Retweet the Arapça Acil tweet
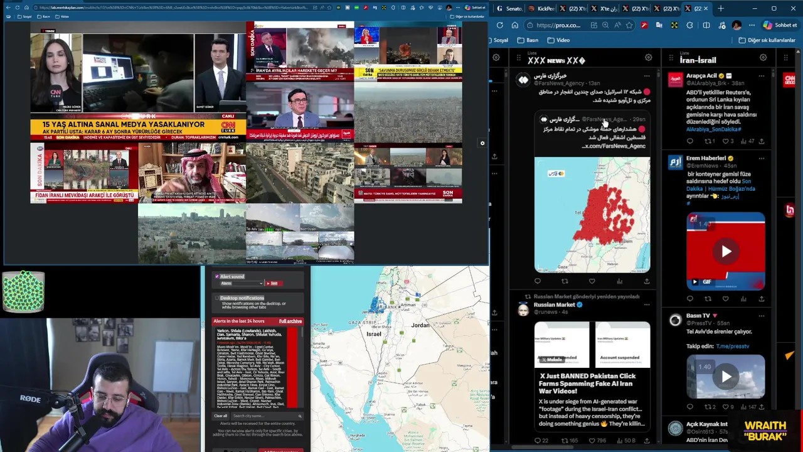Viewport: 803px width, 452px height. coord(708,141)
